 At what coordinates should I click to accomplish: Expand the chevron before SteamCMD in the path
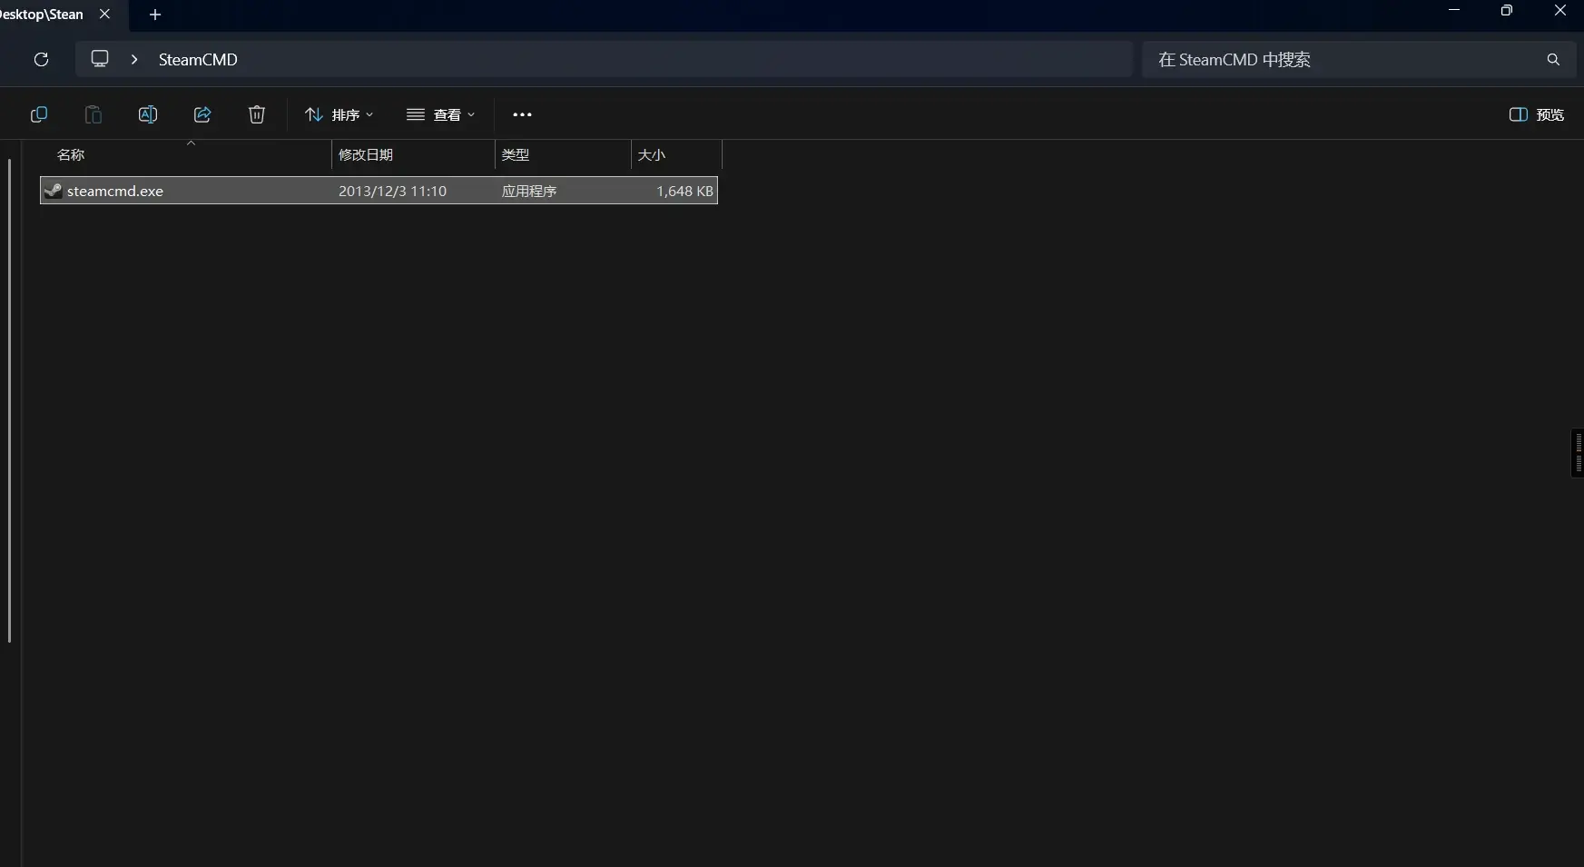click(x=134, y=59)
